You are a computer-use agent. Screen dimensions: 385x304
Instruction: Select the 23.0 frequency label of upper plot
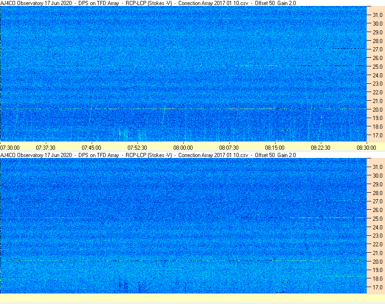(x=378, y=84)
